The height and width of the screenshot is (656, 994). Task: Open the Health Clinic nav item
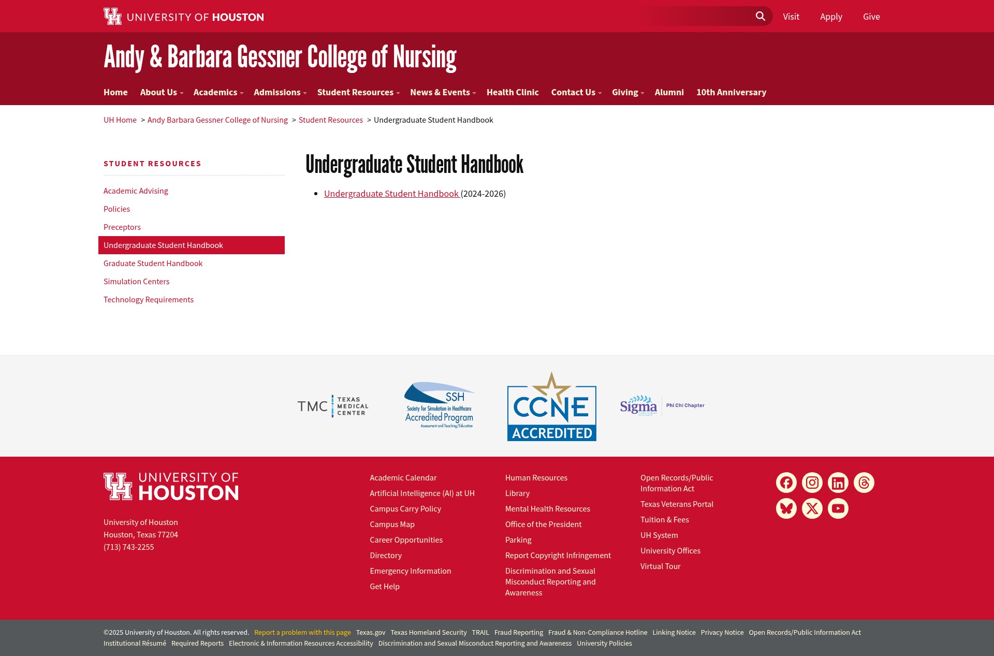tap(513, 92)
